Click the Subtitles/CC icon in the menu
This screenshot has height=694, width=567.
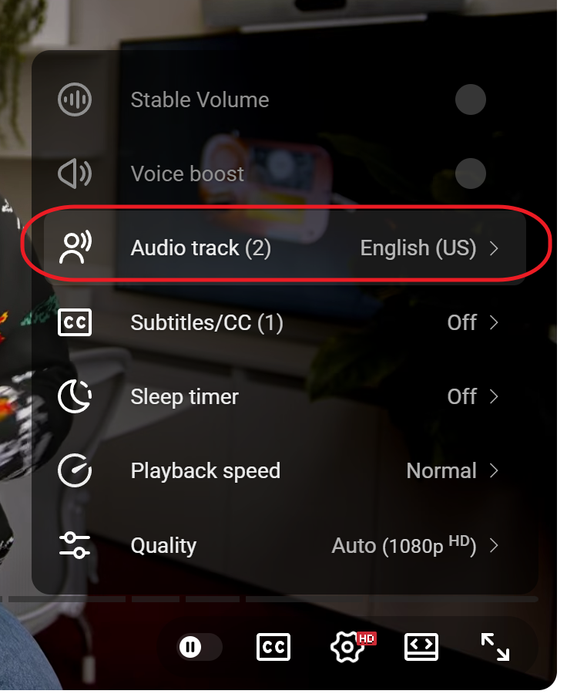[75, 322]
